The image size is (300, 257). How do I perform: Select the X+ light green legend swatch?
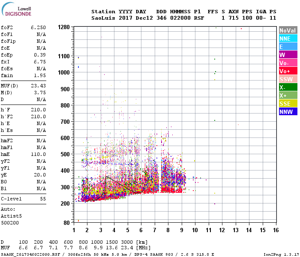[x=288, y=96]
